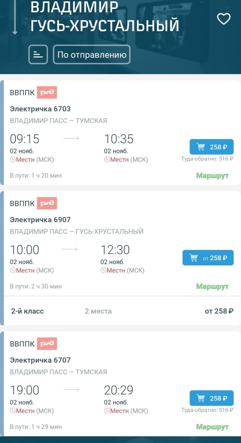This screenshot has height=443, width=241.
Task: Click cart icon in train 6707 price button
Action: pos(201,398)
